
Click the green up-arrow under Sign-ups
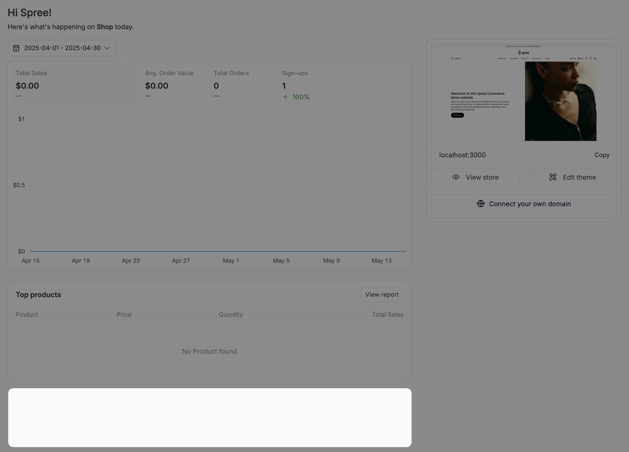coord(285,97)
